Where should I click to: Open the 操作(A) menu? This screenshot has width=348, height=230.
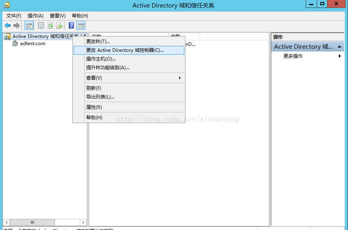coord(36,16)
